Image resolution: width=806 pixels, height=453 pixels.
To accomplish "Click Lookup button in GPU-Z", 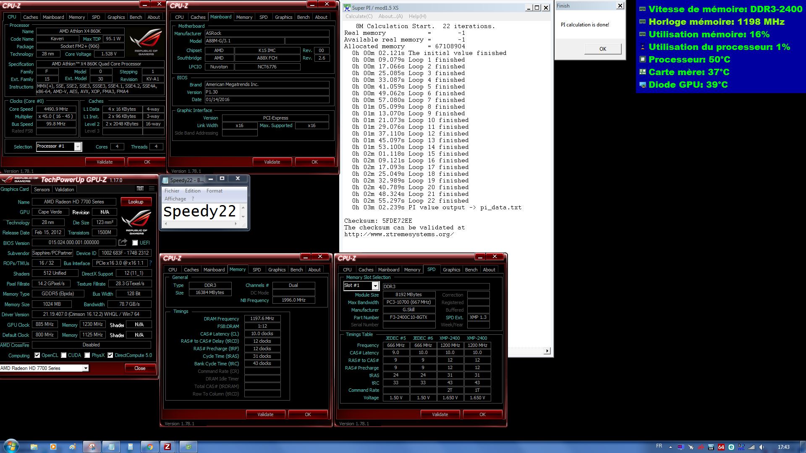I will (136, 202).
